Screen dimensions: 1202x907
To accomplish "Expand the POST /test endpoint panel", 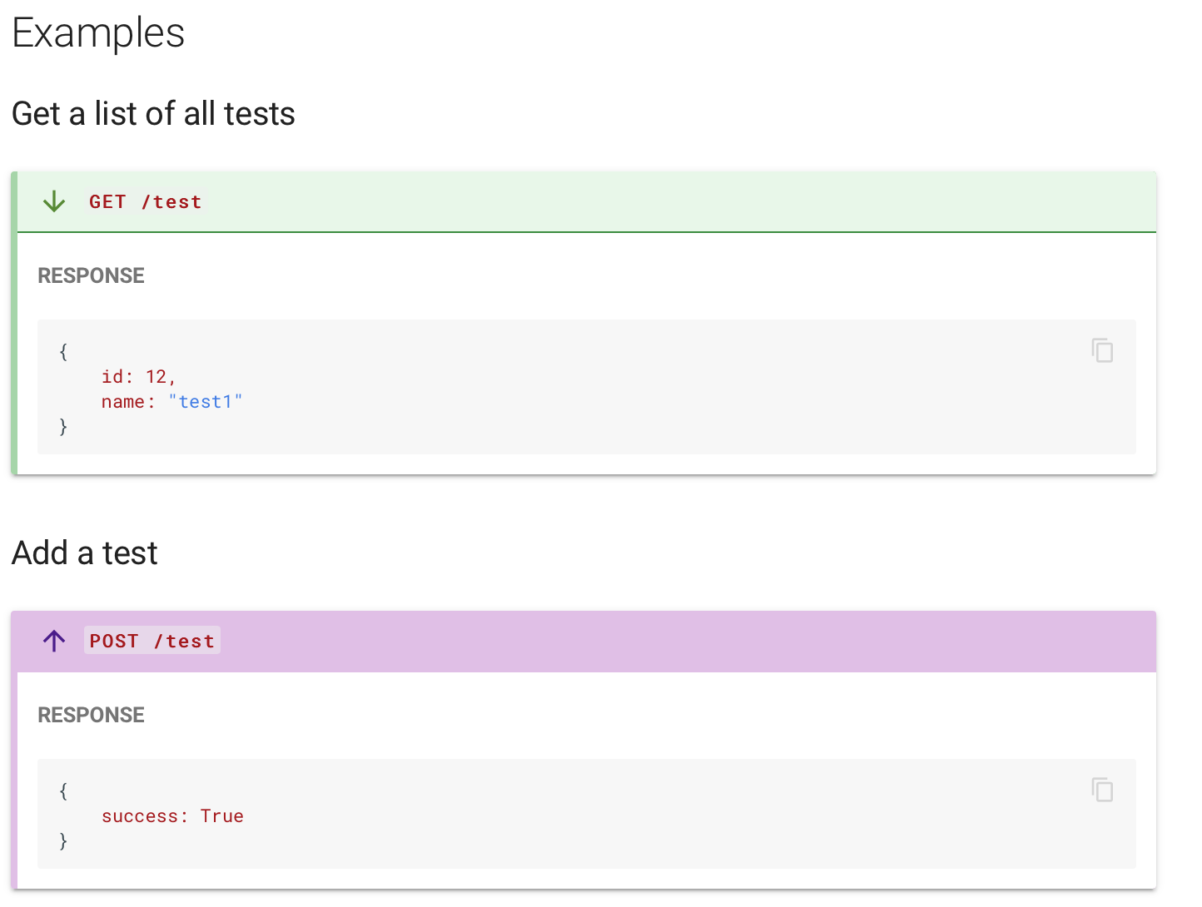I will [151, 641].
